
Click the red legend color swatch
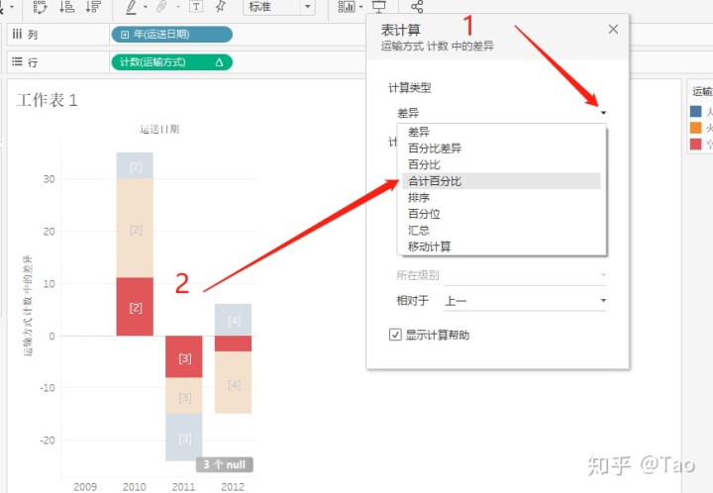696,144
